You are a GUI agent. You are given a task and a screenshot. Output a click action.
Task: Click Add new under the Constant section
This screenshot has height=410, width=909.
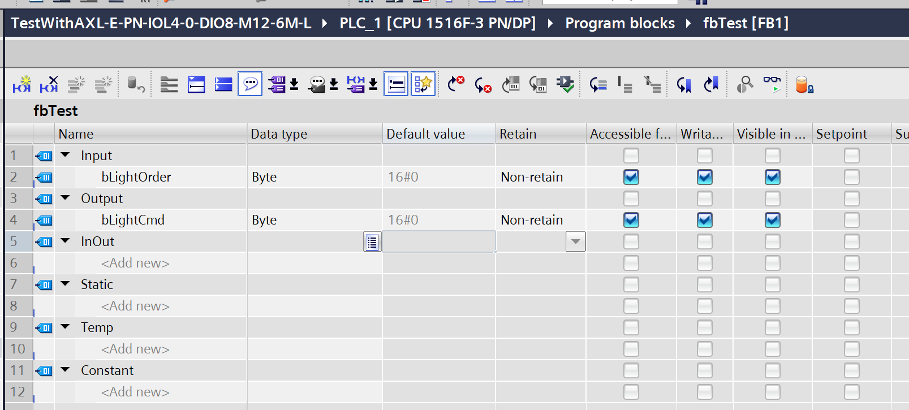click(x=135, y=392)
